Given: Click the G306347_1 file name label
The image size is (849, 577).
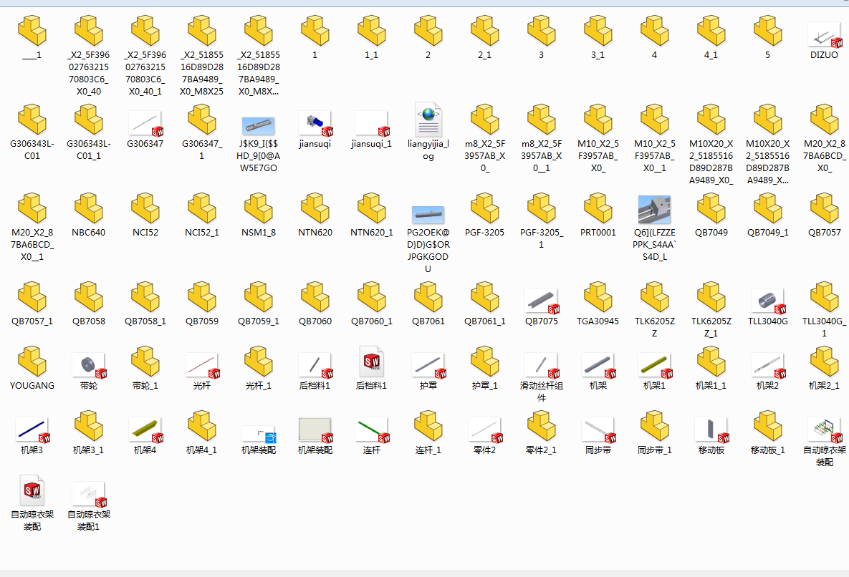Looking at the screenshot, I should pyautogui.click(x=202, y=150).
